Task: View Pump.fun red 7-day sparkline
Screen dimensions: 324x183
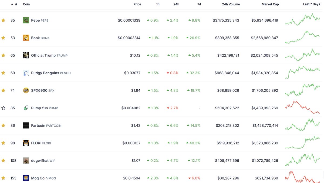Action: [302, 107]
